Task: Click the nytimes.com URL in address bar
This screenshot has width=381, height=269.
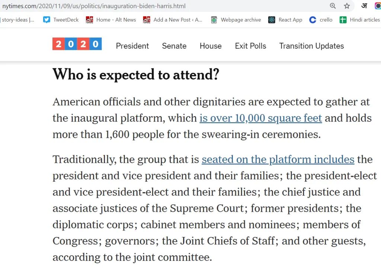Action: pos(94,6)
